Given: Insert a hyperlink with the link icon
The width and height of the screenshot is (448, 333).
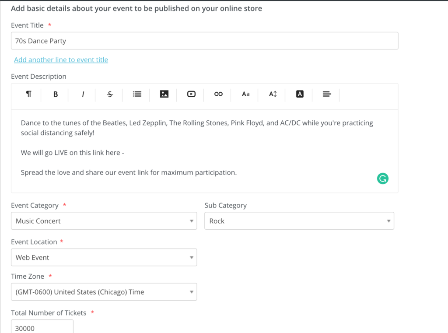Looking at the screenshot, I should click(x=217, y=94).
